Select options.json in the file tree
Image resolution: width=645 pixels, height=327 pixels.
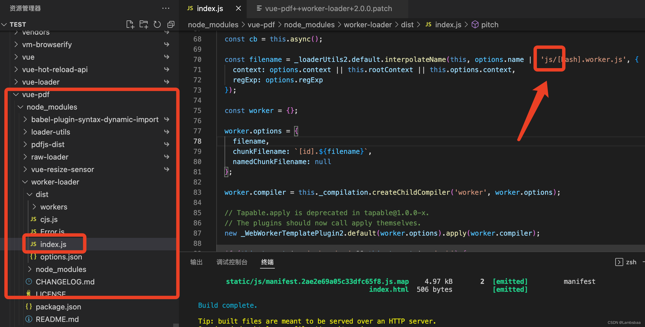61,257
